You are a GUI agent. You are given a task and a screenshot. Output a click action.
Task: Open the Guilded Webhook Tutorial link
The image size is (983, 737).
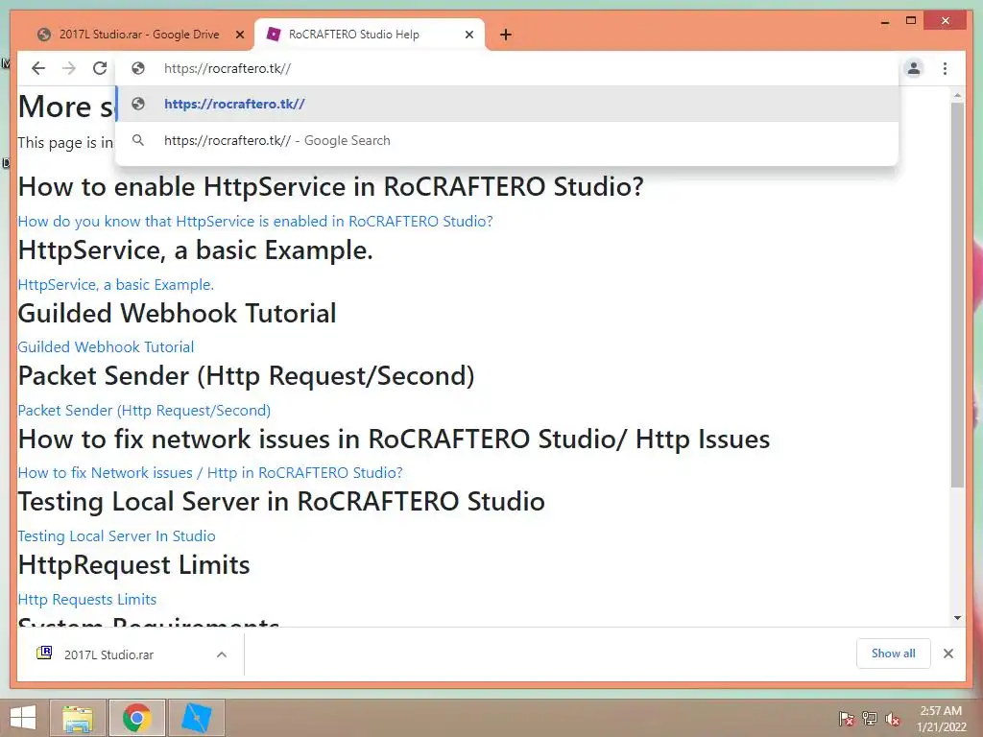(106, 347)
